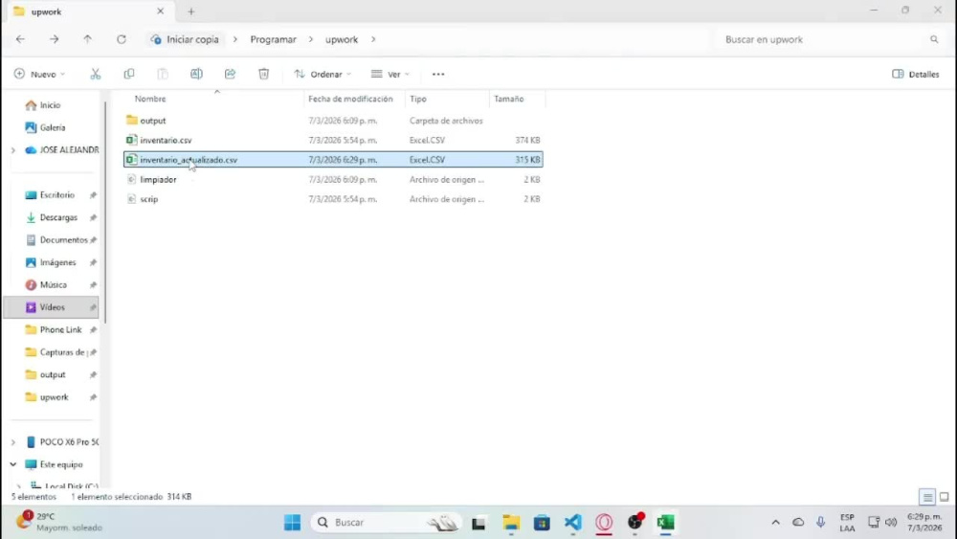957x539 pixels.
Task: Switch to details list view icon
Action: (x=927, y=497)
